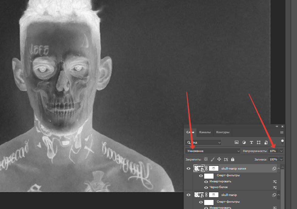
Task: Select filter mask thumbnail under skull-manip копия
Action: (x=209, y=176)
